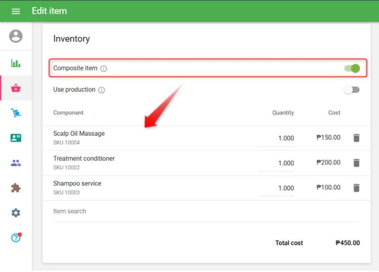Open the Customers people icon
379x272 pixels.
[x=16, y=163]
